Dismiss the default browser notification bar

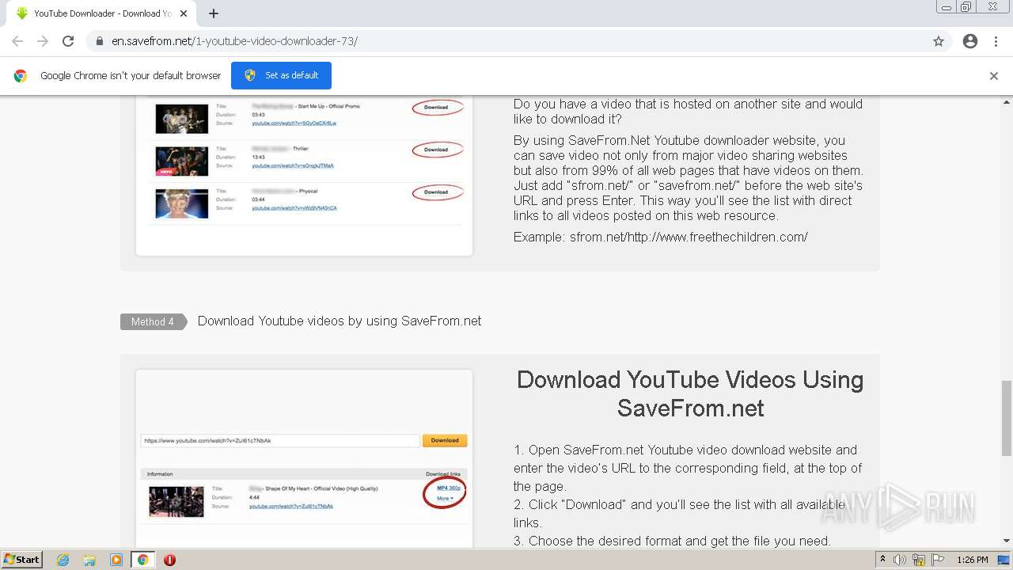(x=994, y=76)
